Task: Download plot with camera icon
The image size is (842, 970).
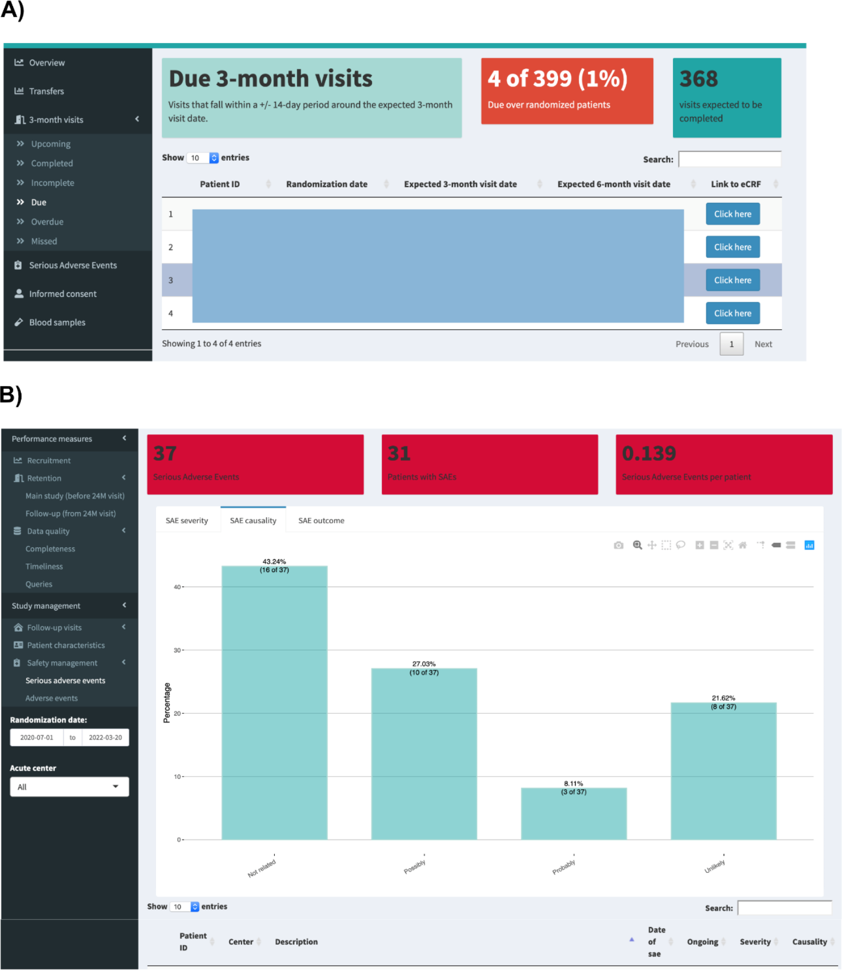Action: coord(619,545)
